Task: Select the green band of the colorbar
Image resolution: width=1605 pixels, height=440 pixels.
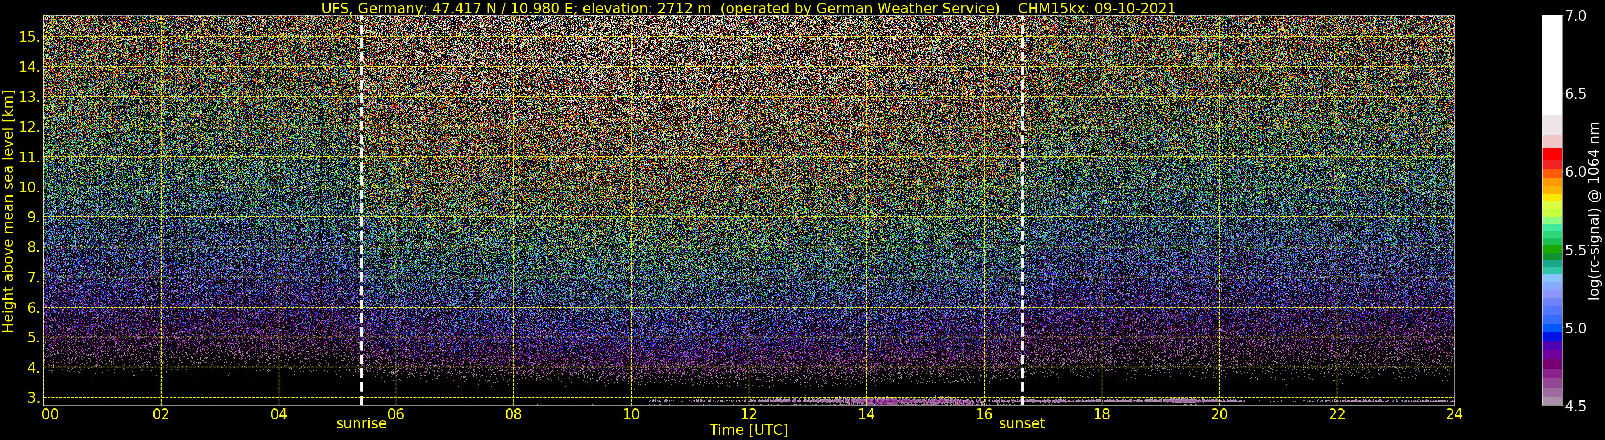Action: pyautogui.click(x=1552, y=252)
